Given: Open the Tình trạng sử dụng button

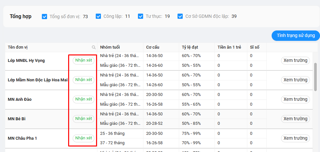Looking at the screenshot, I should (296, 35).
